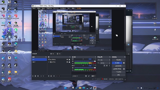Adjust the second mixer channel volume slider

pyautogui.click(x=85, y=68)
